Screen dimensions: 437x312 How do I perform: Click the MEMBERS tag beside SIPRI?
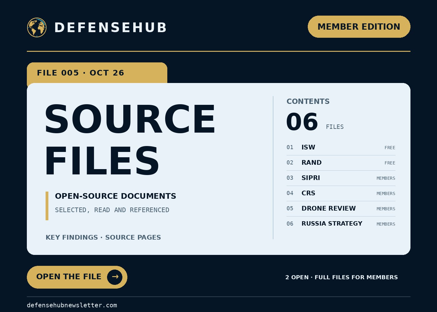(x=386, y=178)
